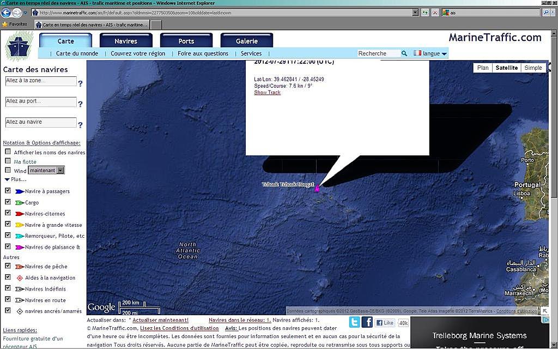Uncheck the Cargo checkbox
This screenshot has width=558, height=349.
(8, 202)
